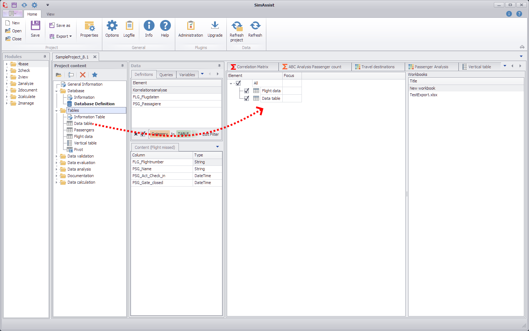Click the Category filter chip
This screenshot has height=331, width=529.
pyautogui.click(x=159, y=134)
